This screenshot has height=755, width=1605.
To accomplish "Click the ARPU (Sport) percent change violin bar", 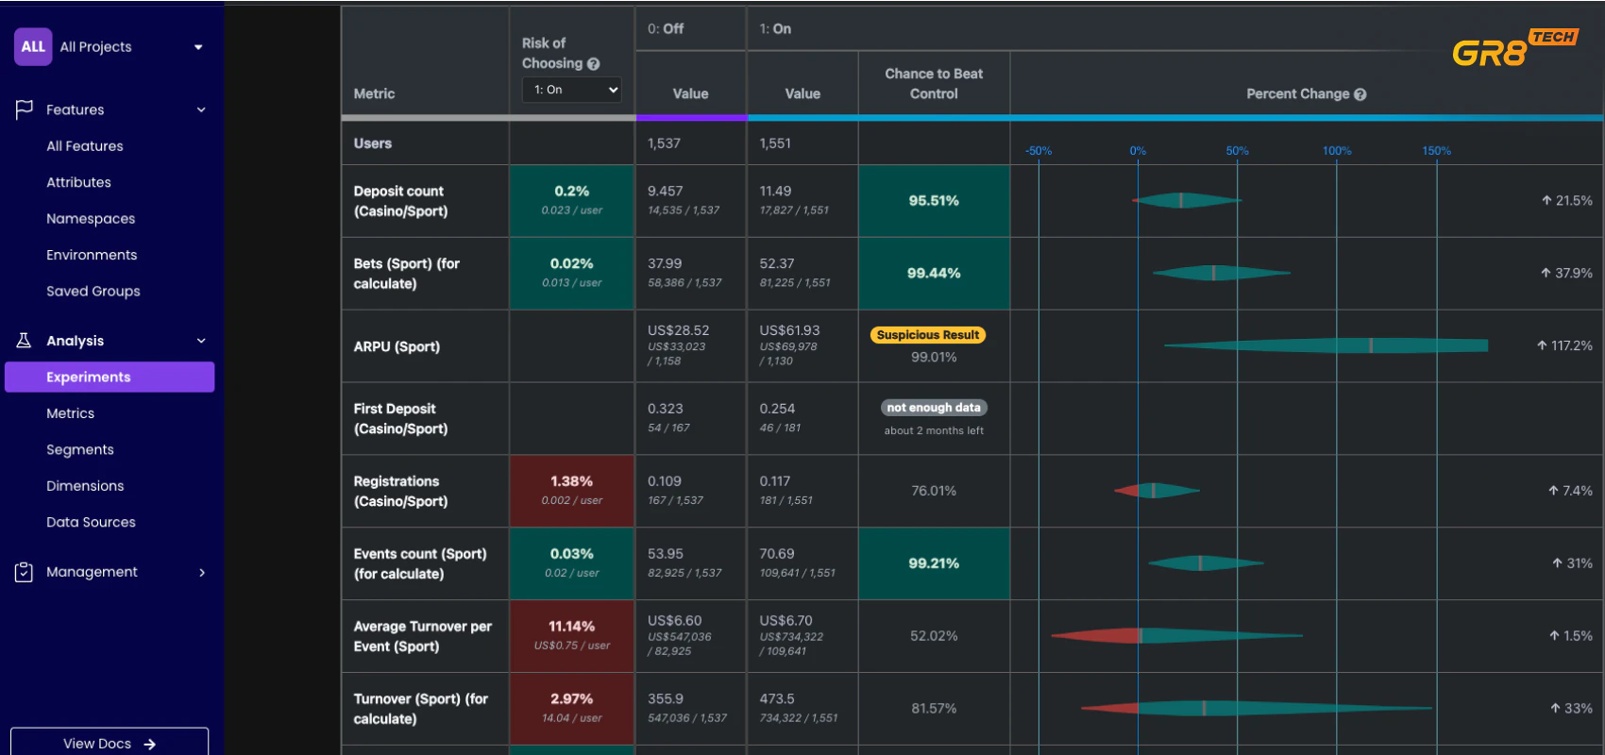I will [x=1326, y=345].
